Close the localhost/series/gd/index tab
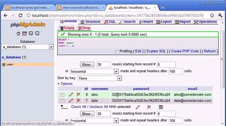The width and height of the screenshot is (226, 126). (x=52, y=8)
